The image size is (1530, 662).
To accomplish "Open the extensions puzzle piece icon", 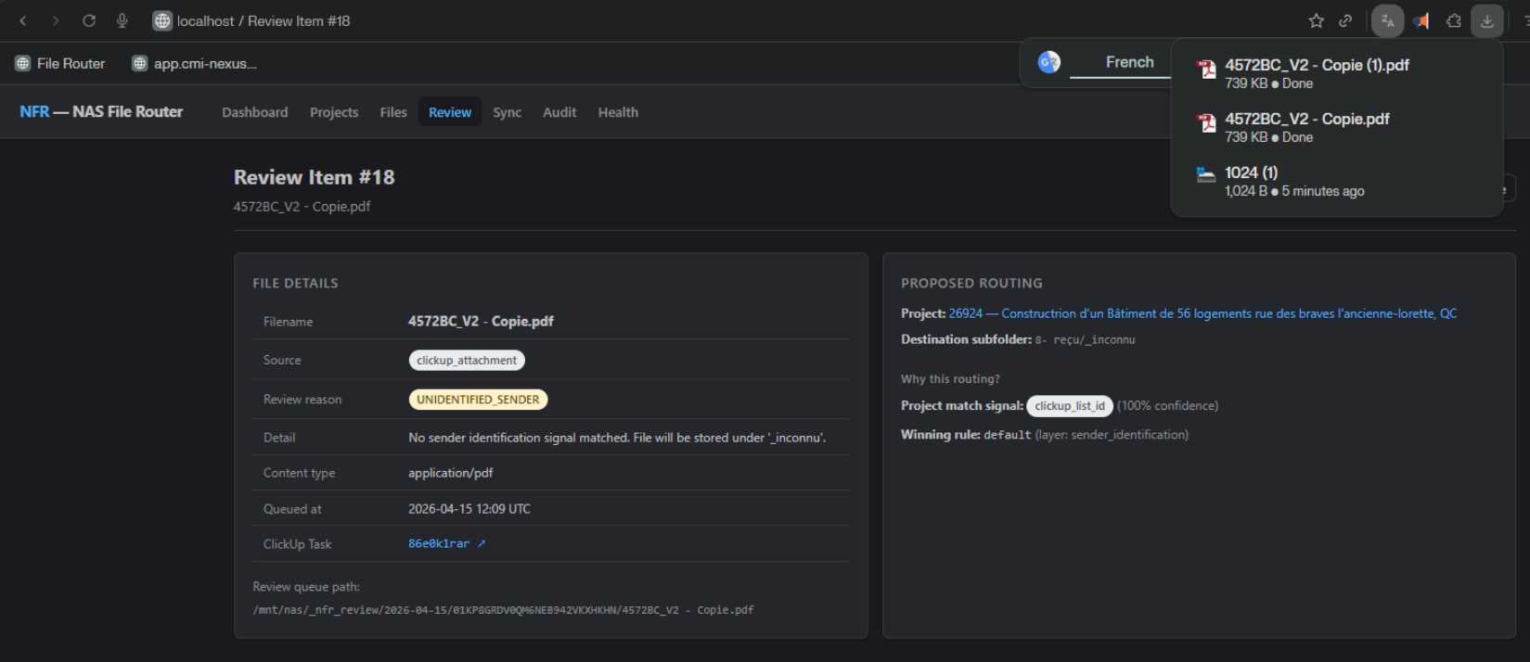I will pyautogui.click(x=1454, y=20).
